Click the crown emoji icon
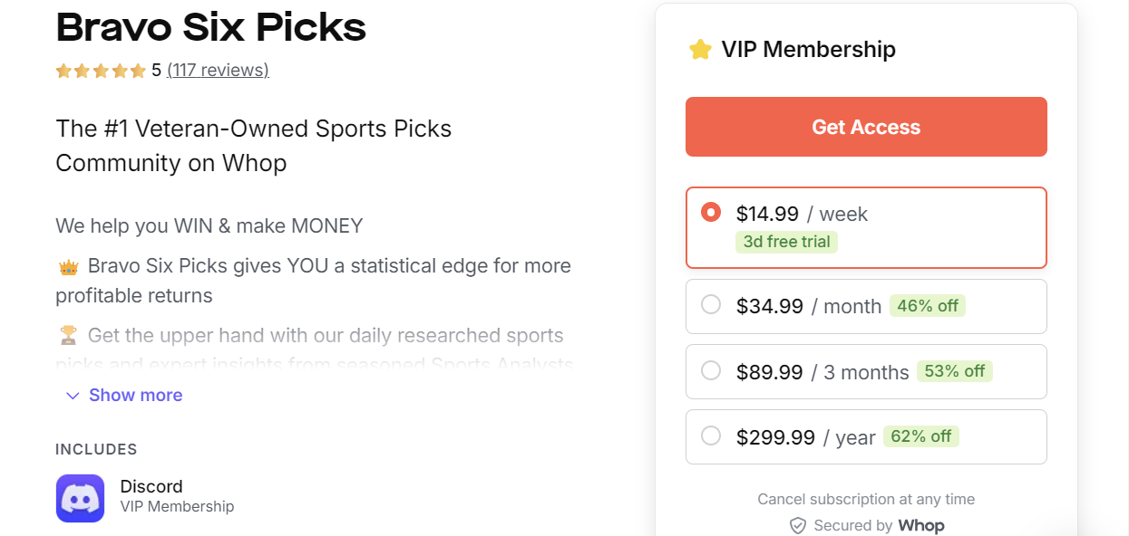The height and width of the screenshot is (536, 1129). coord(68,267)
